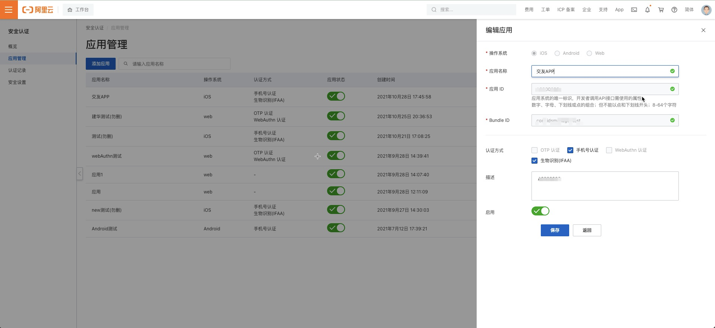The height and width of the screenshot is (328, 715).
Task: Open the user avatar menu
Action: 706,10
